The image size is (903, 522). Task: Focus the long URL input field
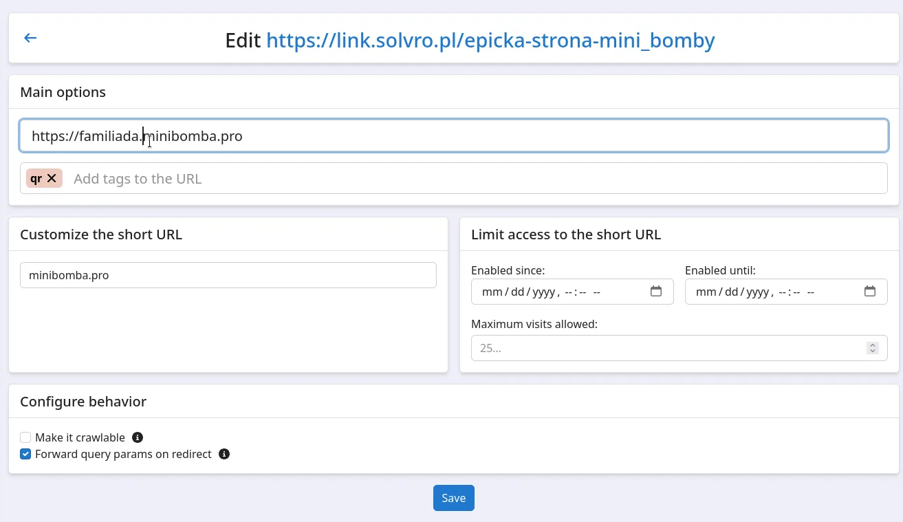point(481,136)
